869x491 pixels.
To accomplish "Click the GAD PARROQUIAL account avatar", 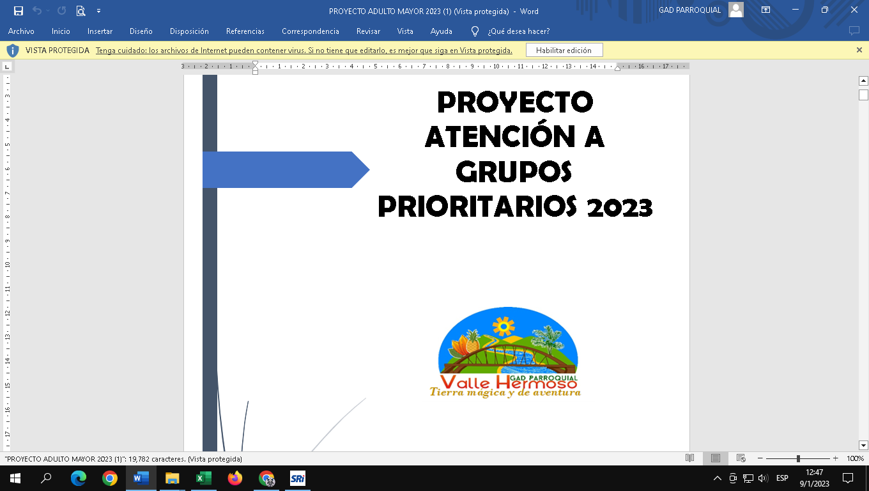I will (736, 10).
